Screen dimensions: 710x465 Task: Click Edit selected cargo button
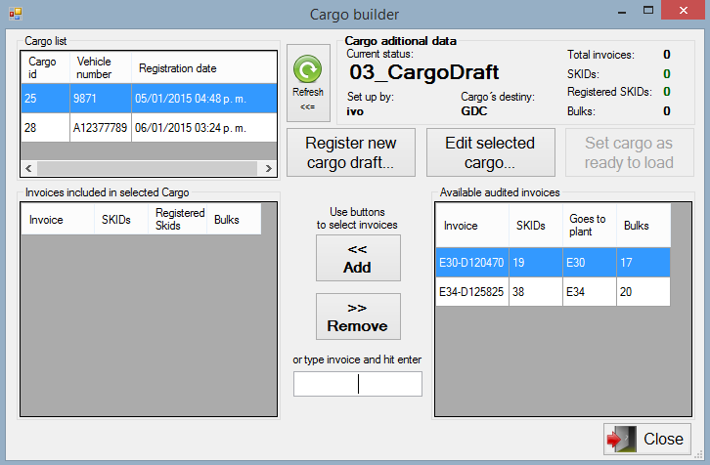(x=489, y=152)
